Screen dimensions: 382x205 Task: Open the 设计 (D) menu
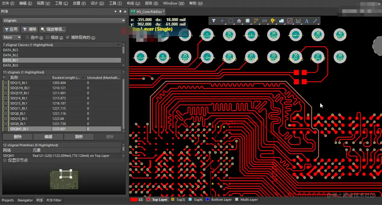(x=97, y=3)
